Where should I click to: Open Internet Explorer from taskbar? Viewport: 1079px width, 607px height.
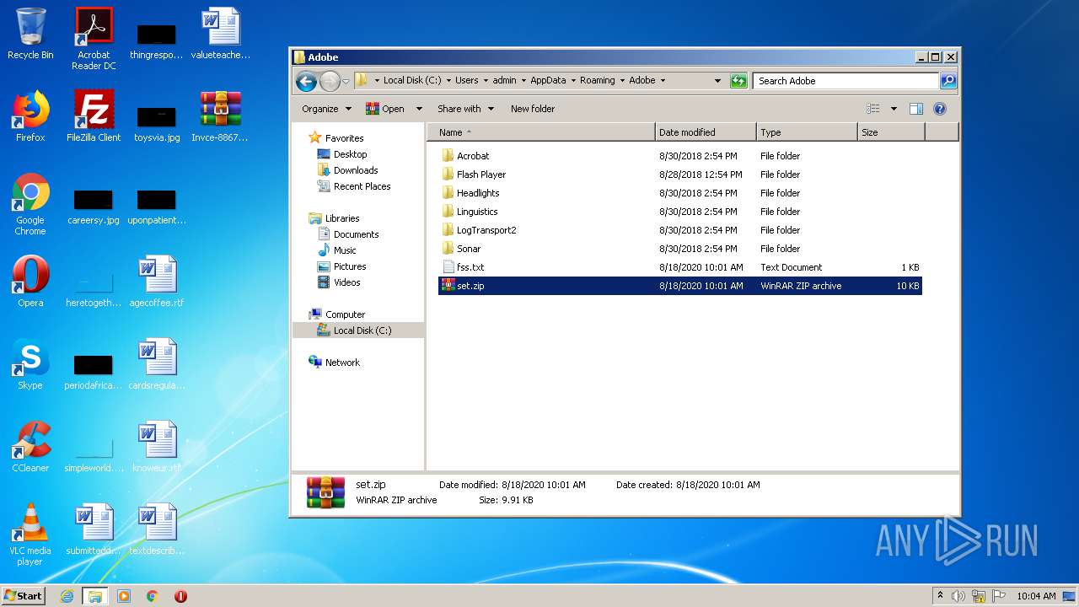(67, 596)
